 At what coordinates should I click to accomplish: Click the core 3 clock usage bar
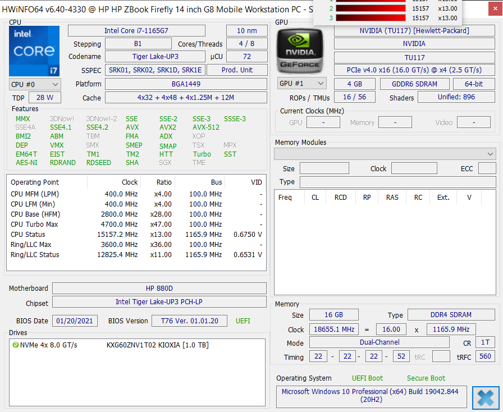coord(371,18)
